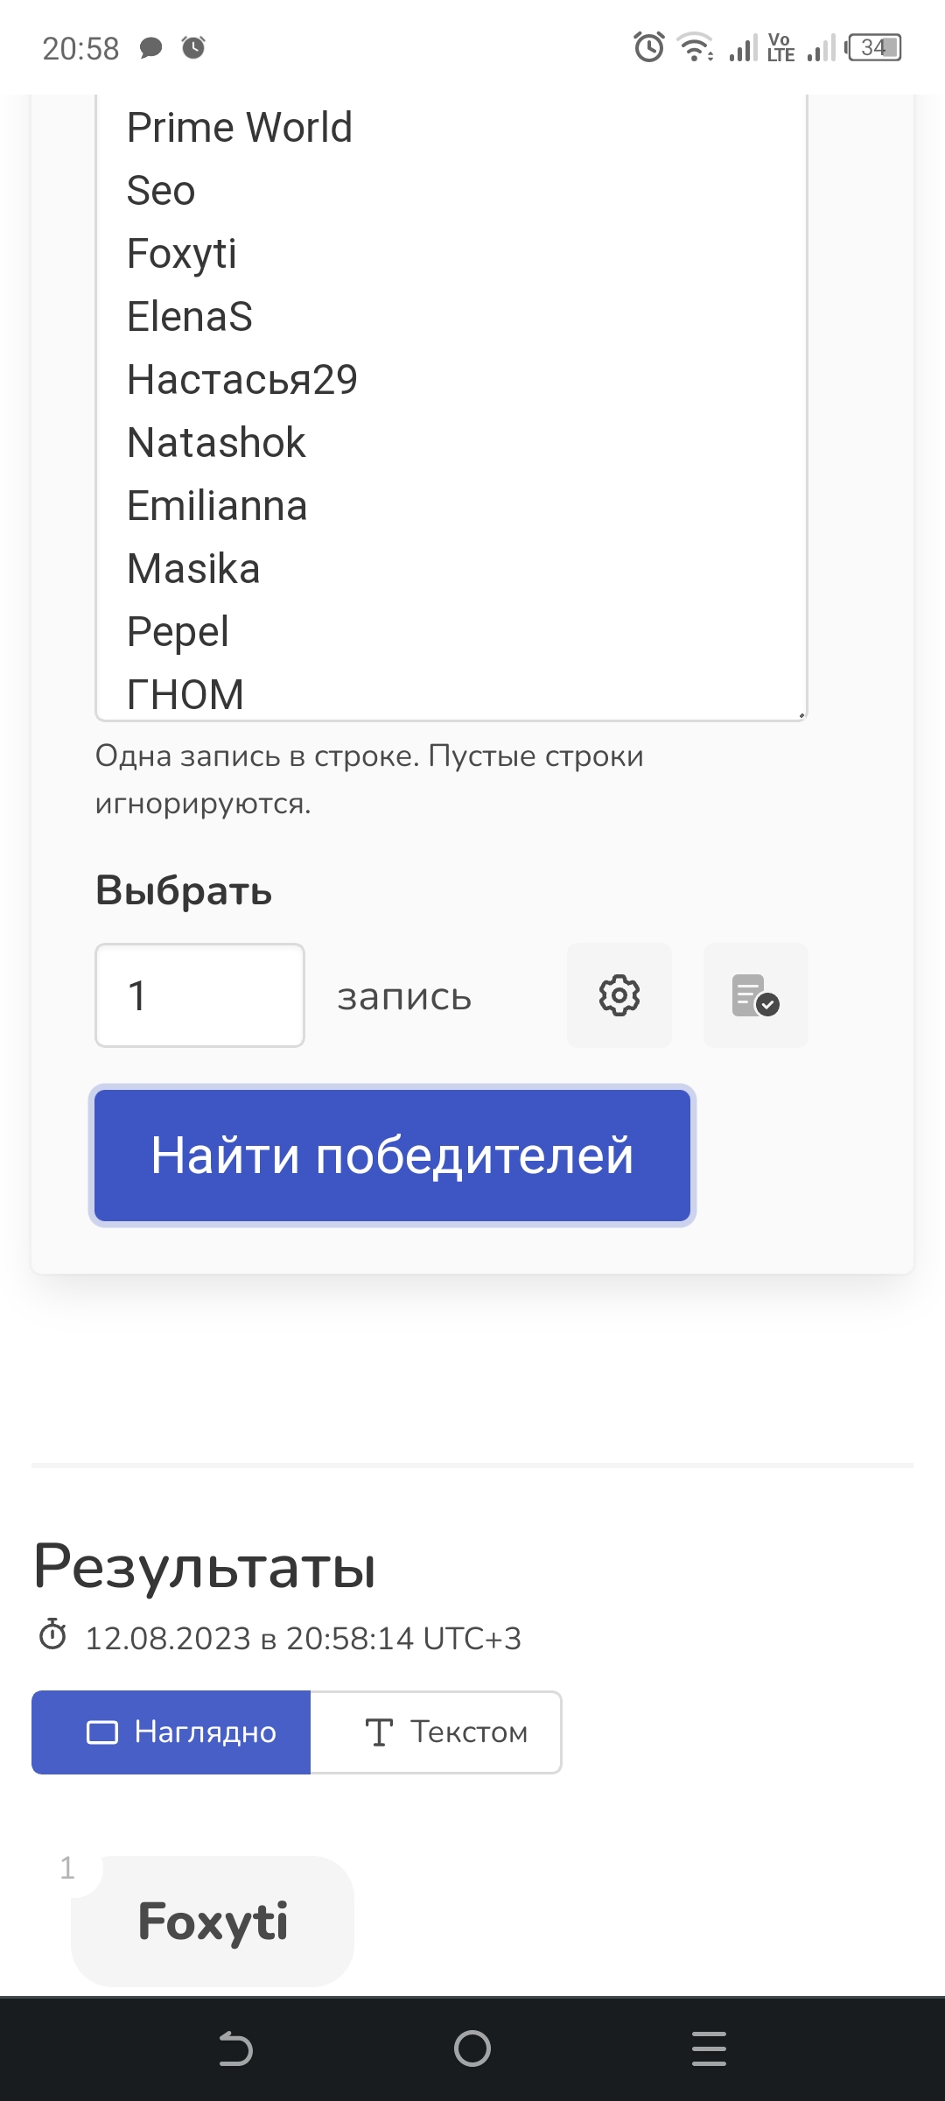
Task: Open the gear settings icon
Action: pos(619,995)
